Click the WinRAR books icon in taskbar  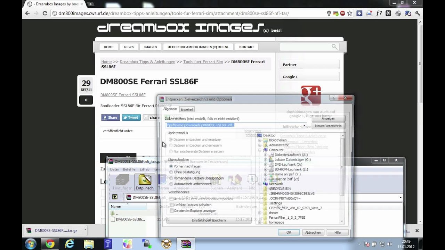point(186,244)
